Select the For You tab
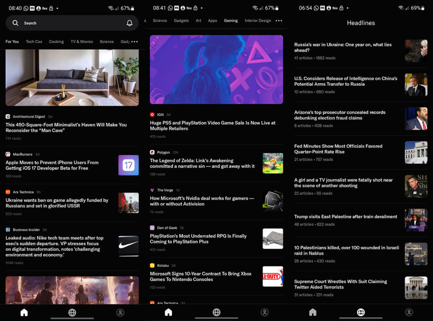 (x=12, y=42)
